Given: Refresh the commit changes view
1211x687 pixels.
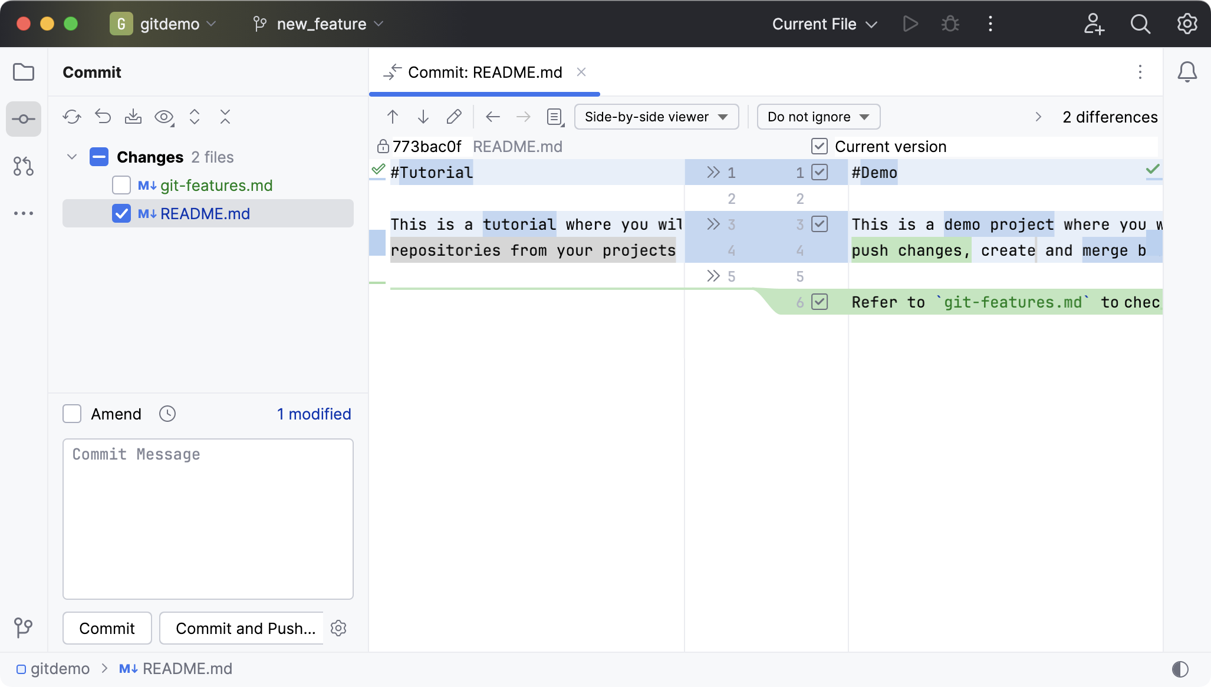Looking at the screenshot, I should click(x=72, y=117).
